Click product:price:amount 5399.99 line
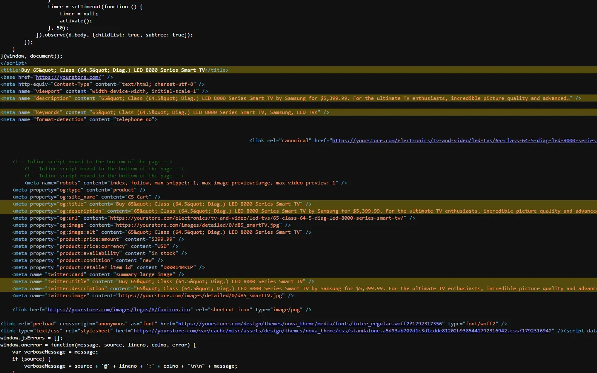Image resolution: width=597 pixels, height=373 pixels. [98, 239]
